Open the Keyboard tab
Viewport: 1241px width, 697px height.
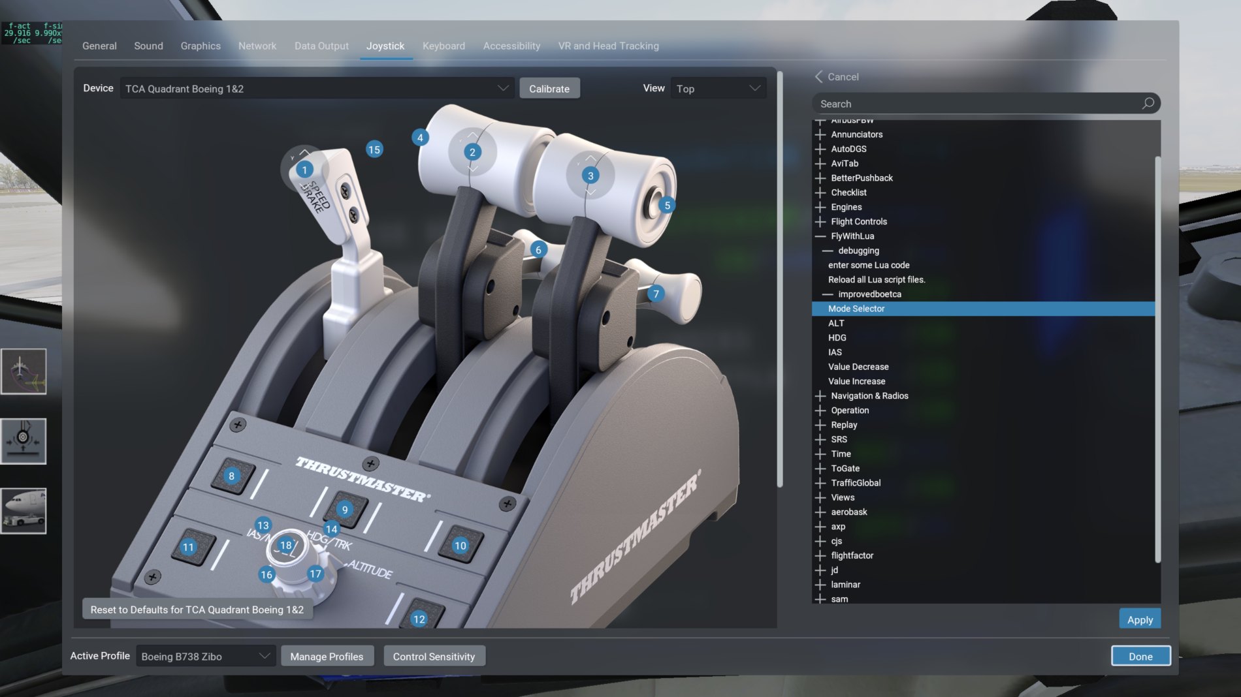pos(443,46)
